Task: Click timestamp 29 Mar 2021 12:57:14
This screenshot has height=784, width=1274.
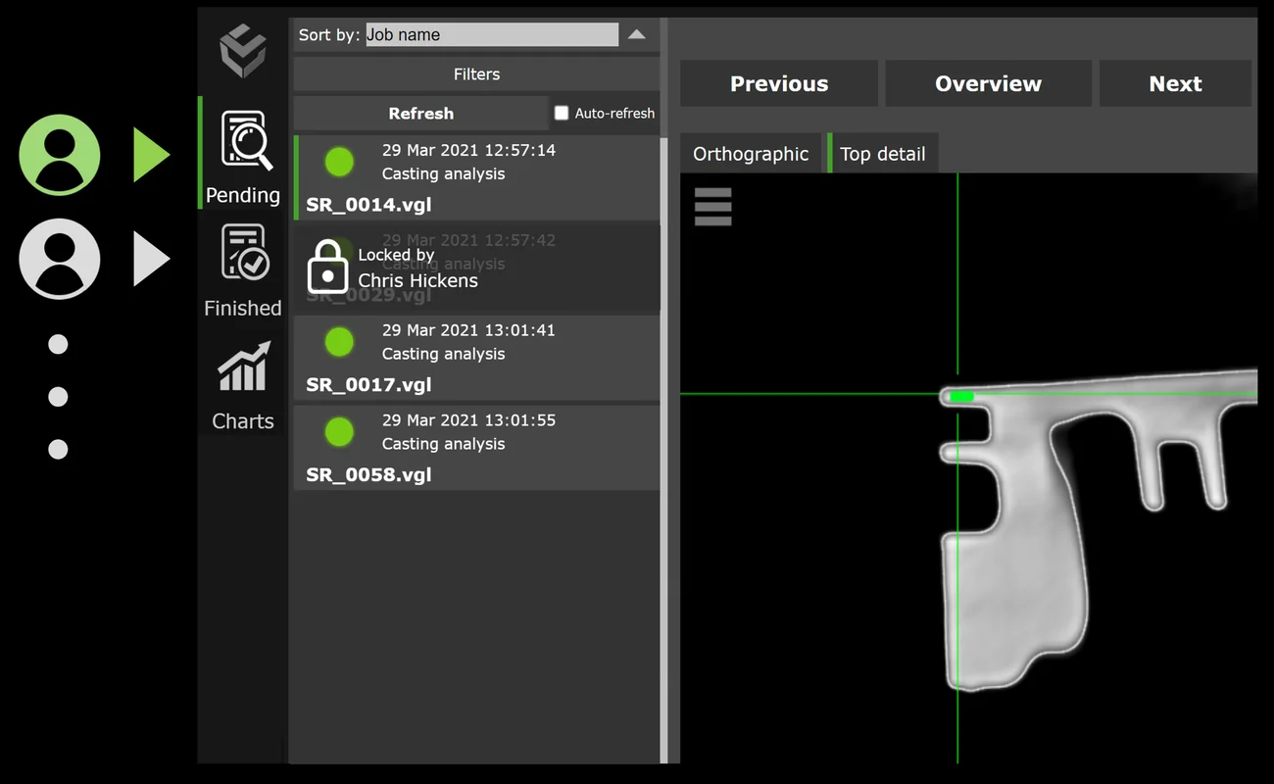Action: (468, 150)
